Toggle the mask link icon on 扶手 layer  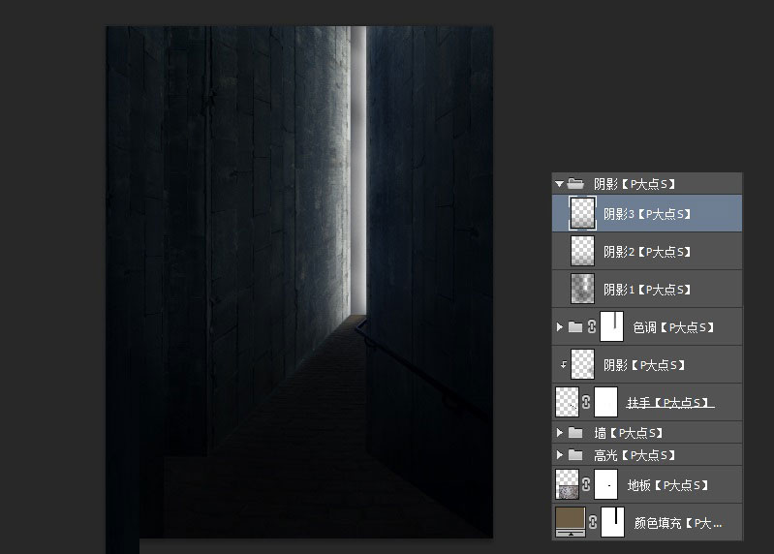pos(586,402)
